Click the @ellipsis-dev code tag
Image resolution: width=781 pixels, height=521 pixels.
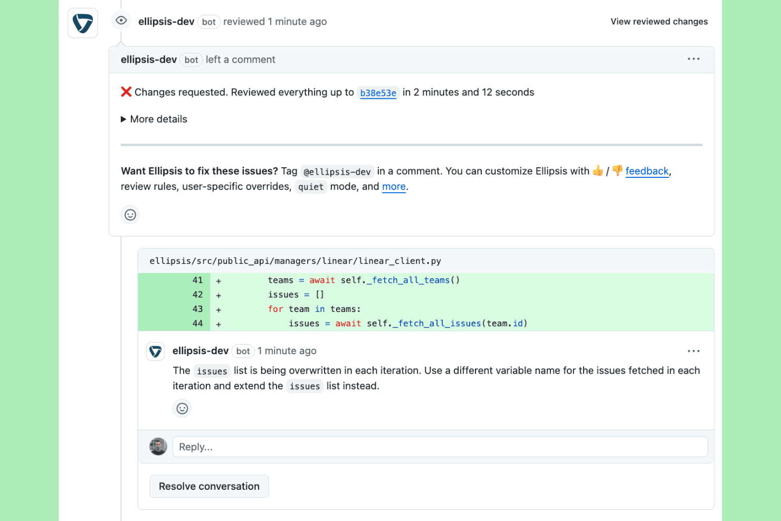[x=337, y=172]
